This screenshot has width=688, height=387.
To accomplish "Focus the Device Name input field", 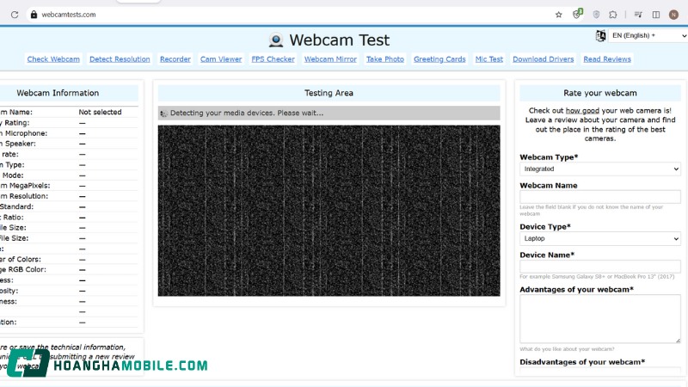I will pos(599,267).
